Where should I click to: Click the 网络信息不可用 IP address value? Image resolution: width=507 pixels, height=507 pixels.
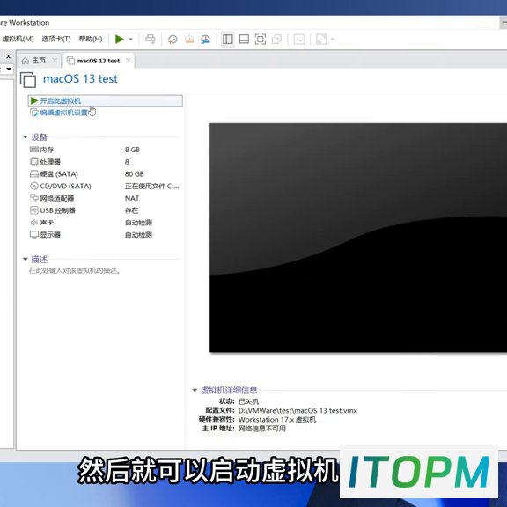coord(262,429)
